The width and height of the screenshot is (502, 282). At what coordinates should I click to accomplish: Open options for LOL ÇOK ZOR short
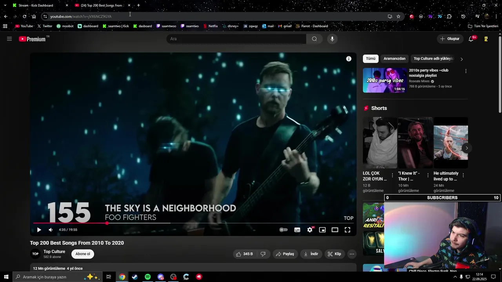392,175
